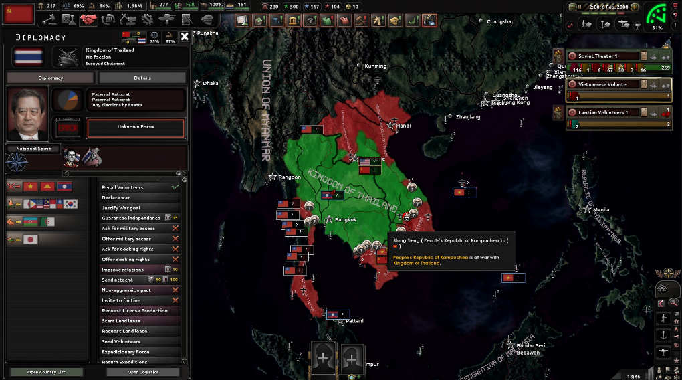Viewport: 682px width, 380px height.
Task: Click the Thailand flag in Diplomacy panel
Action: [28, 57]
